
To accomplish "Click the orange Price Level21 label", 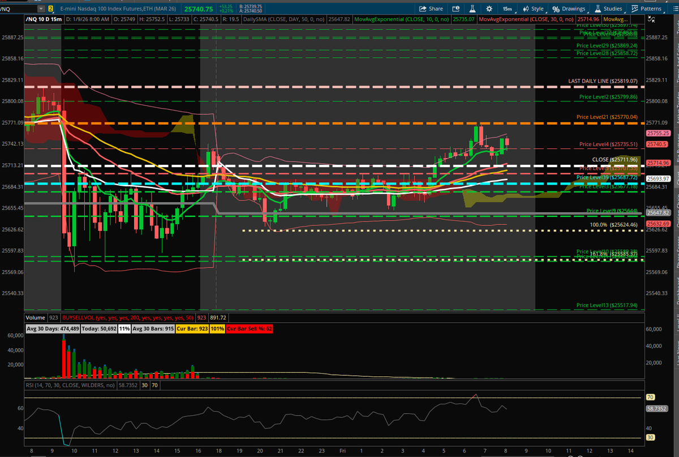I will point(607,117).
